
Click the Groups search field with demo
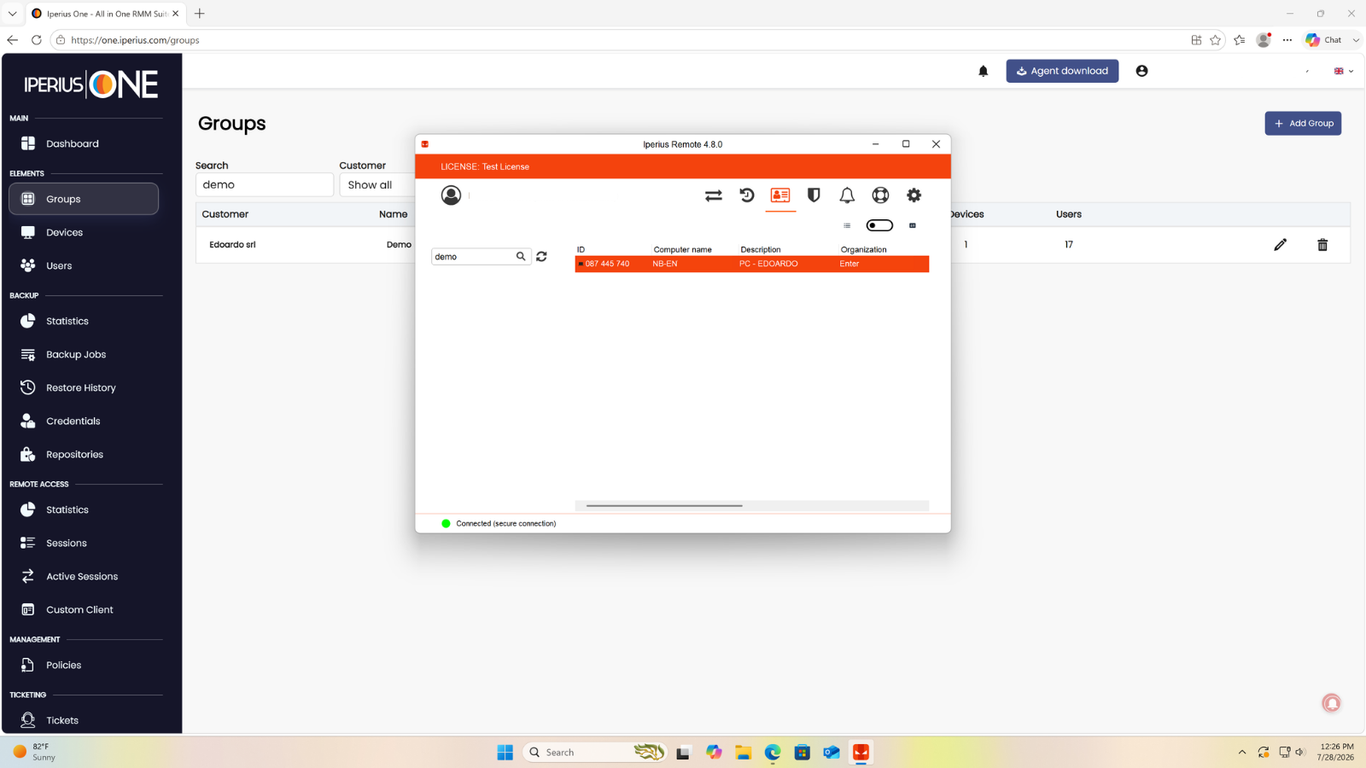(265, 184)
